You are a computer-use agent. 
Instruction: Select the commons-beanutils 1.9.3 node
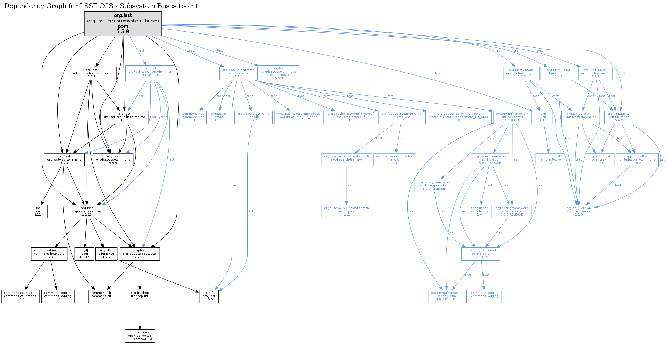[x=49, y=254]
